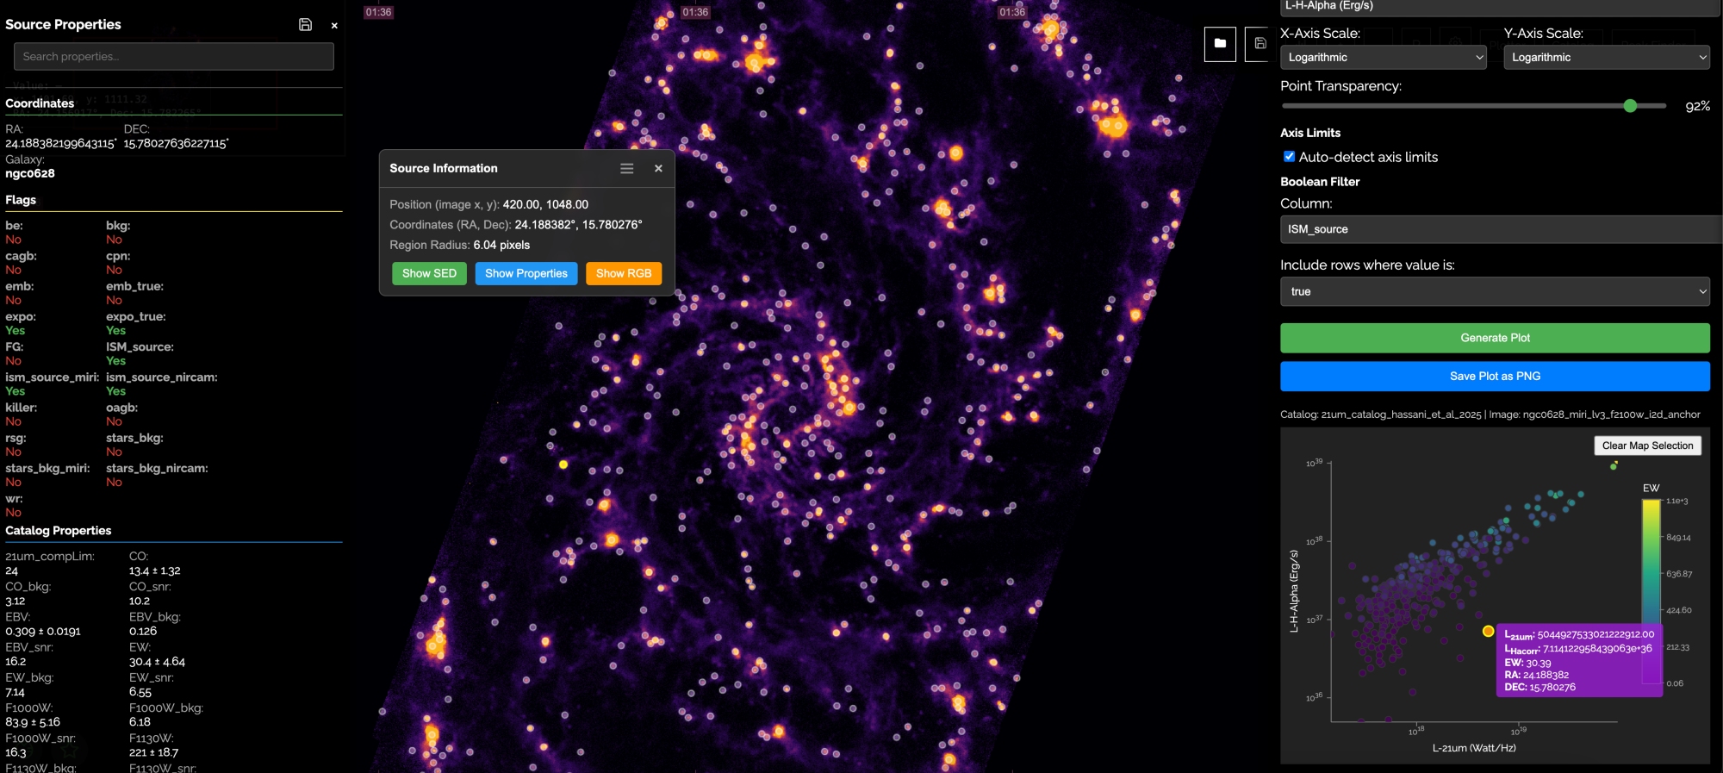Image resolution: width=1723 pixels, height=773 pixels.
Task: Click Save Plot as PNG
Action: [x=1495, y=377]
